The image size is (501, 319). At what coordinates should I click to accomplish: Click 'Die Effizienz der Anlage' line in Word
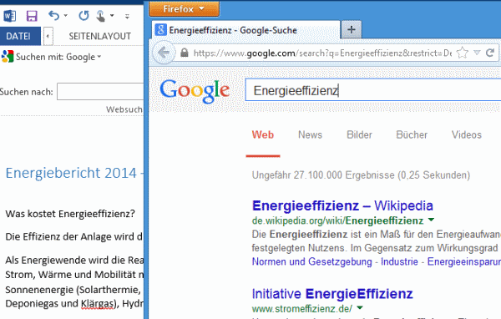[x=73, y=237]
